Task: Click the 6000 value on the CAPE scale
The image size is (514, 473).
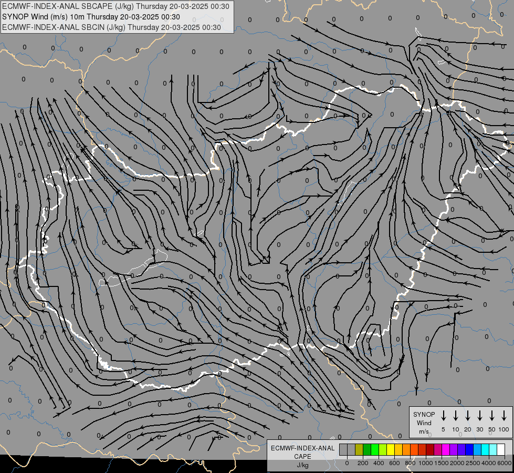Action: [x=505, y=463]
